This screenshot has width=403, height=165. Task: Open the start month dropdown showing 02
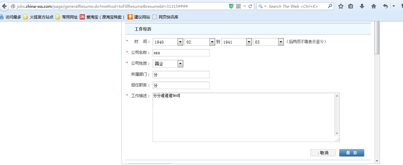(x=200, y=42)
